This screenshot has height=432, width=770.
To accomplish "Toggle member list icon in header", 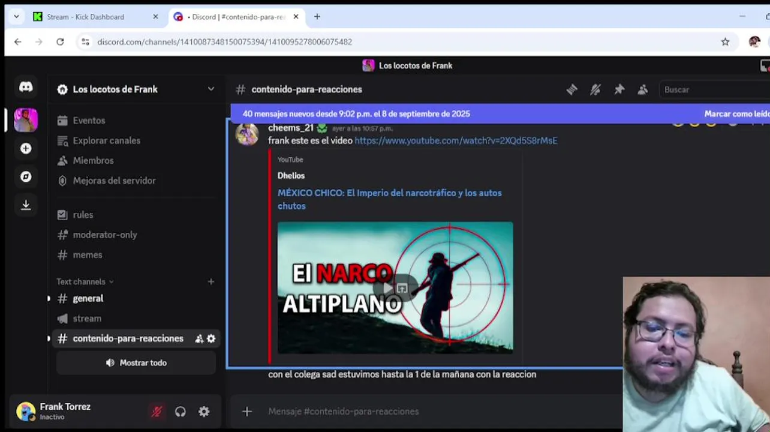I will tap(643, 89).
